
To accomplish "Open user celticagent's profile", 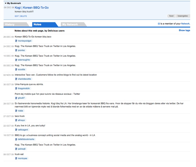I will pyautogui.click(x=23, y=130).
